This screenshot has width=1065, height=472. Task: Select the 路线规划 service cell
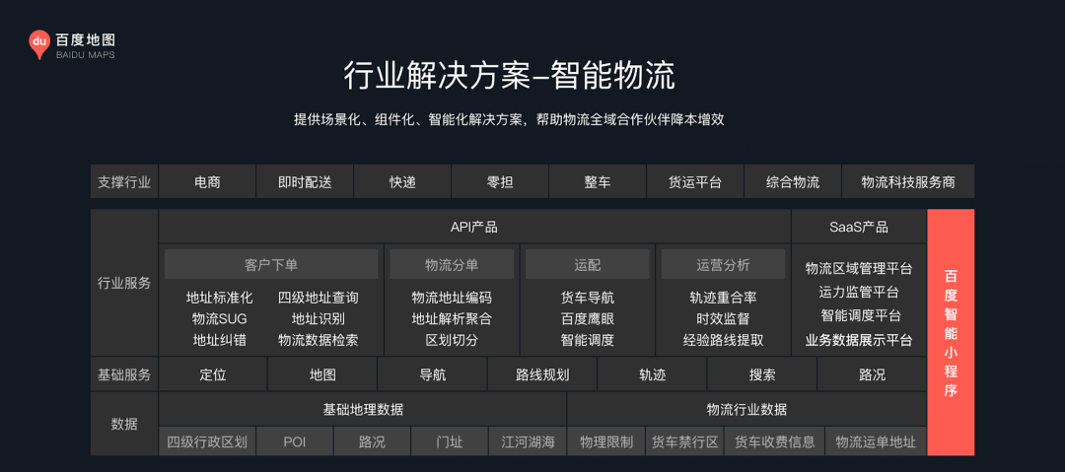(542, 374)
